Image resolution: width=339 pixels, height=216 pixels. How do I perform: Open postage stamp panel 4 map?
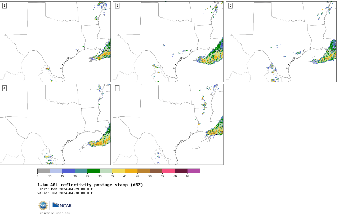pyautogui.click(x=55, y=124)
